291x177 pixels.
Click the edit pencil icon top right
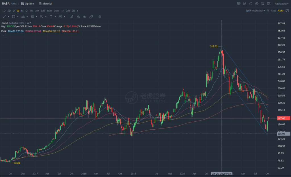pos(245,4)
